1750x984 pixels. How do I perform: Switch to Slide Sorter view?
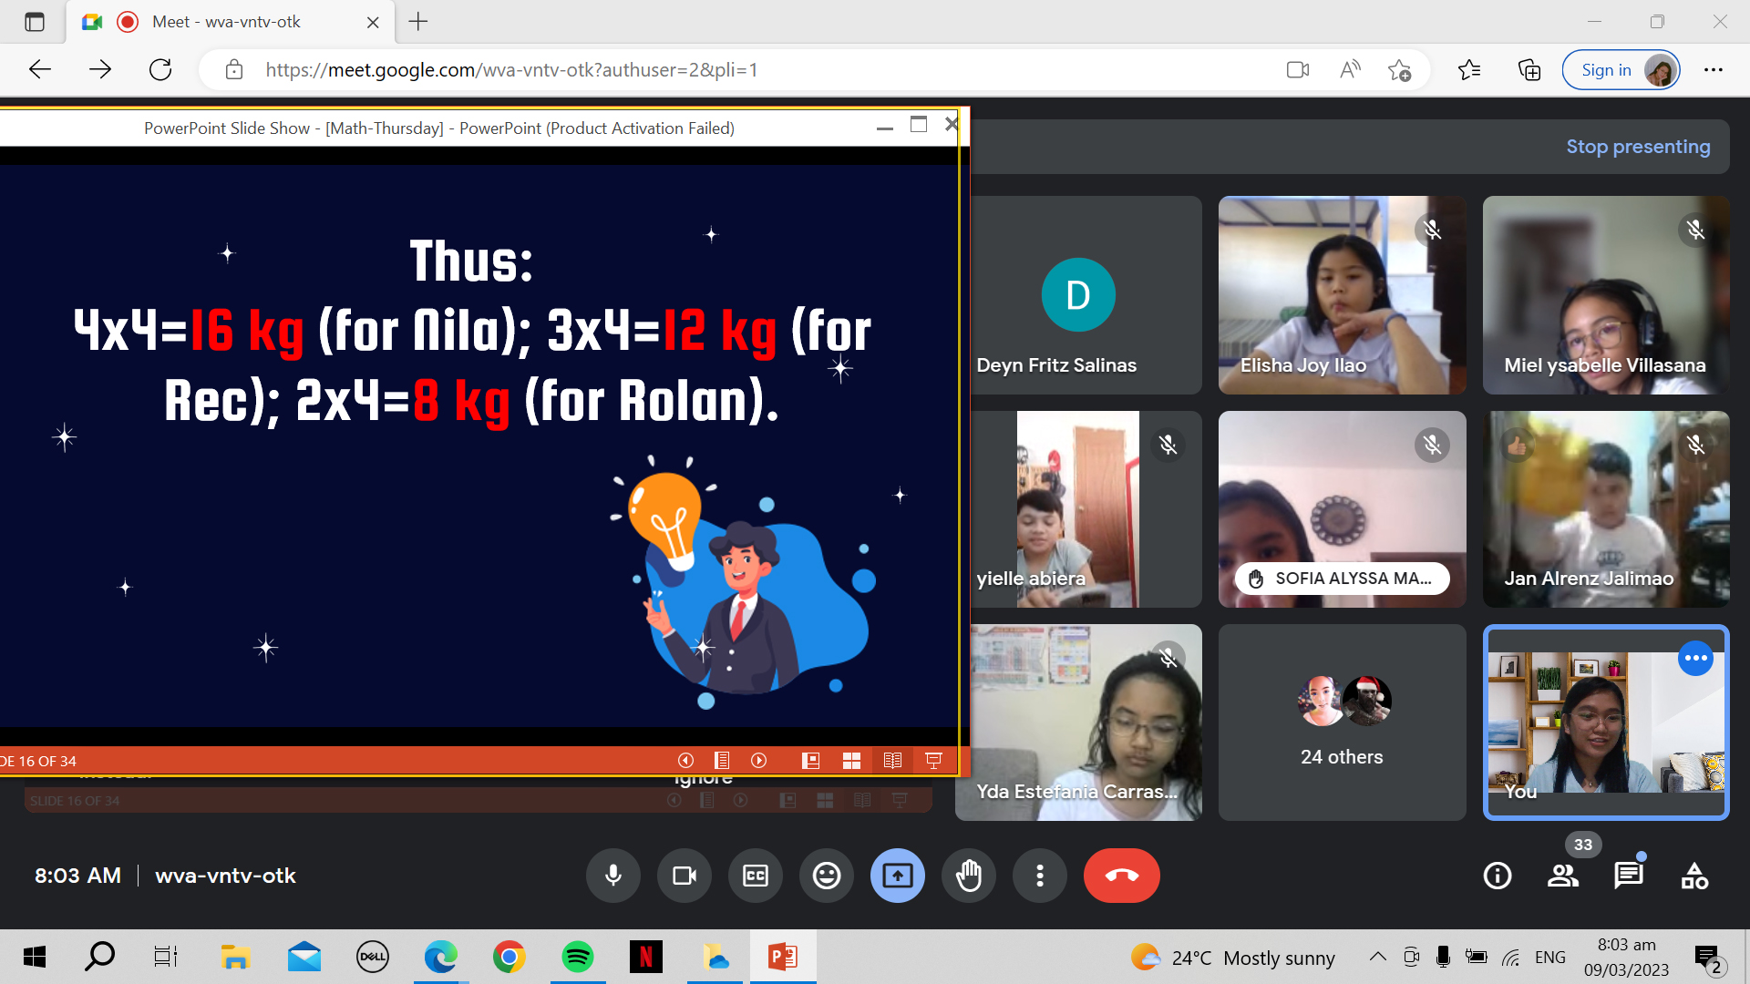click(x=851, y=761)
